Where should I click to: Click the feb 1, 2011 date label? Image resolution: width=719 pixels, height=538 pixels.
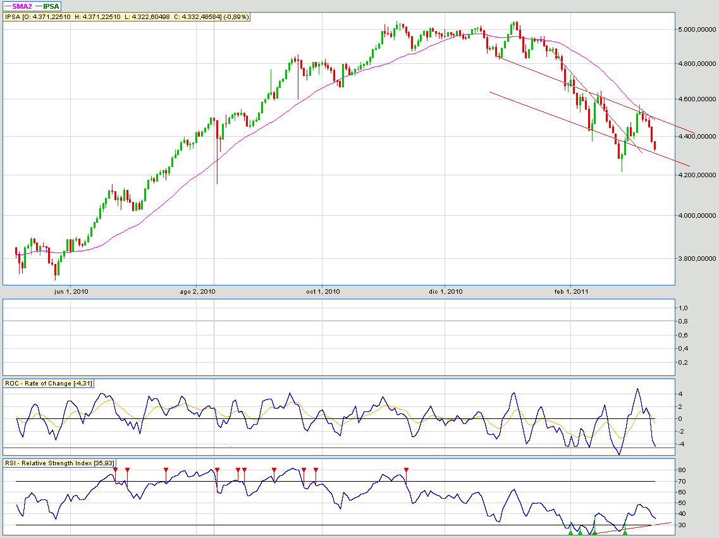(571, 292)
